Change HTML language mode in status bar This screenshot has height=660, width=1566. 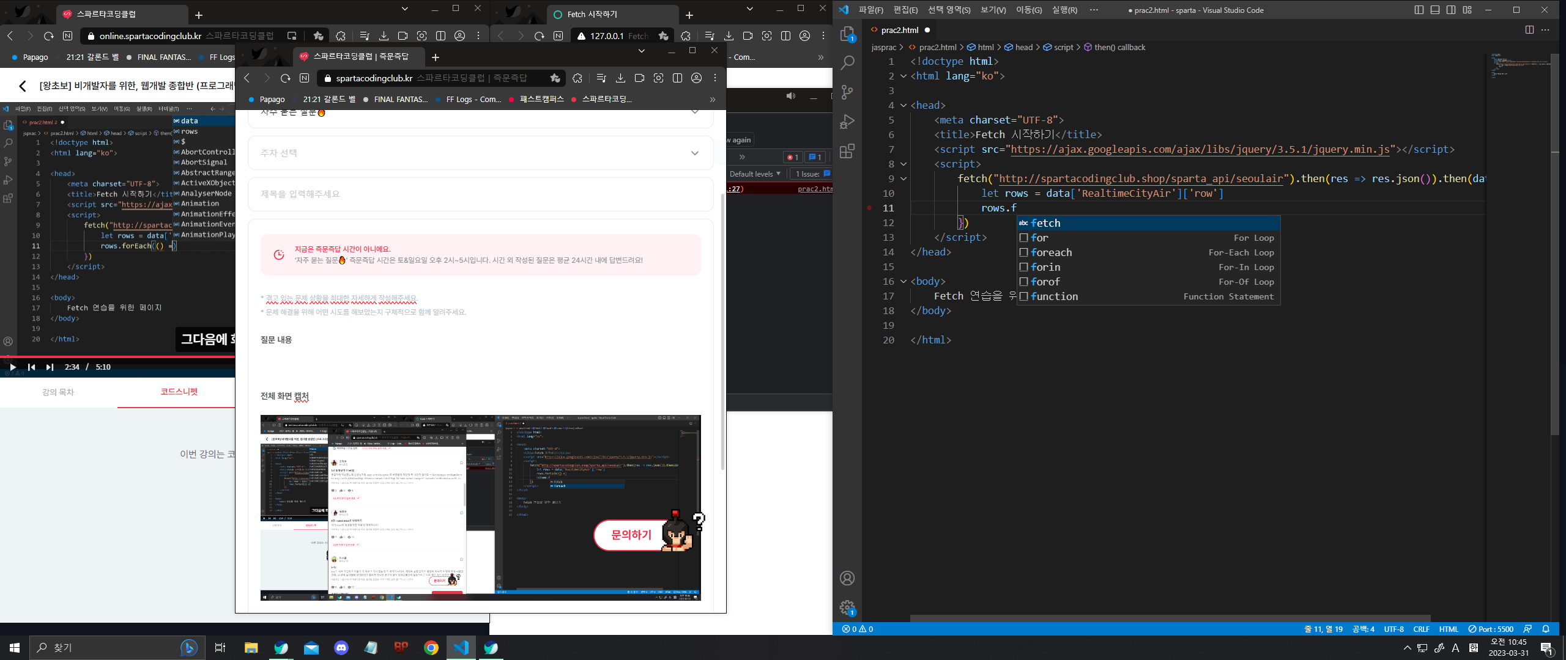pyautogui.click(x=1449, y=629)
